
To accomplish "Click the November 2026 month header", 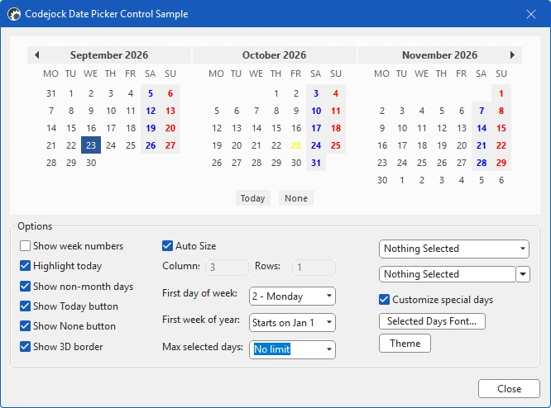I will [x=439, y=55].
